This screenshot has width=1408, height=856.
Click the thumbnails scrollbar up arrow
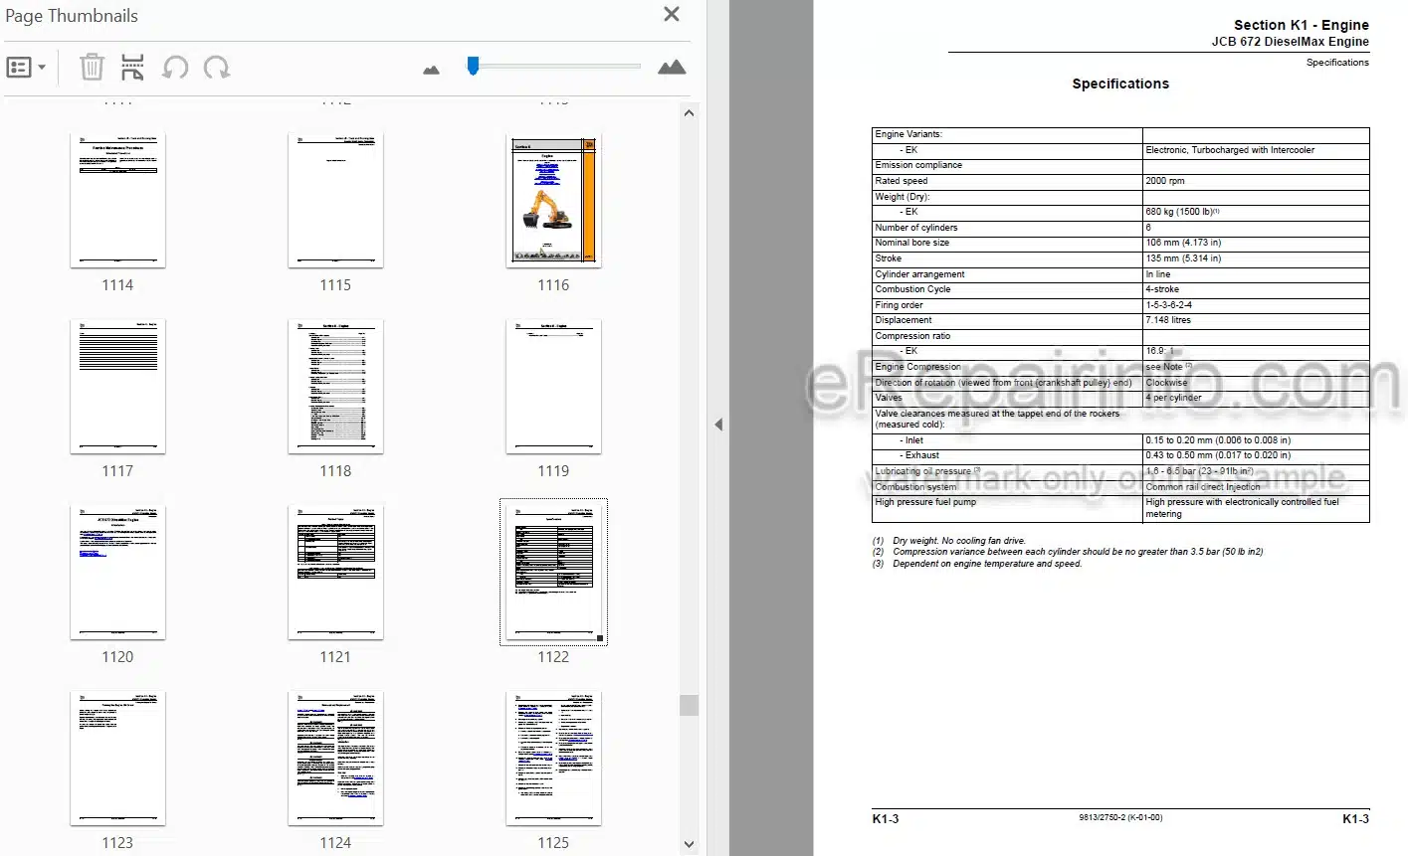[x=689, y=113]
